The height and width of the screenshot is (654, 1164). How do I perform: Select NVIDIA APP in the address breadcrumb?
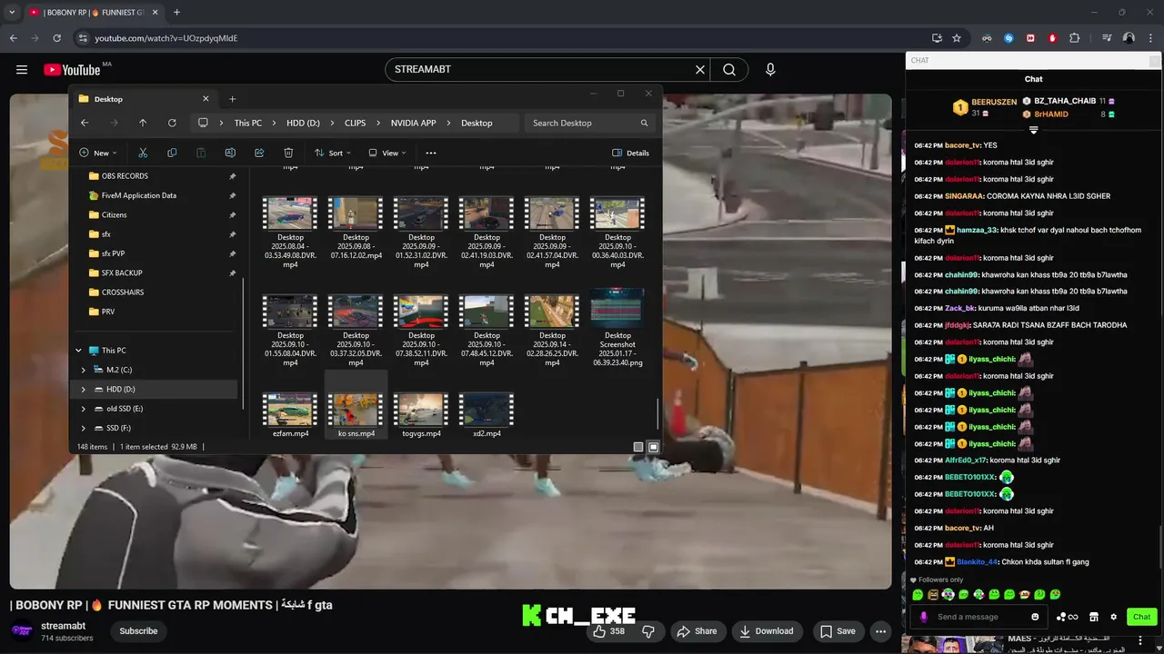click(x=413, y=123)
